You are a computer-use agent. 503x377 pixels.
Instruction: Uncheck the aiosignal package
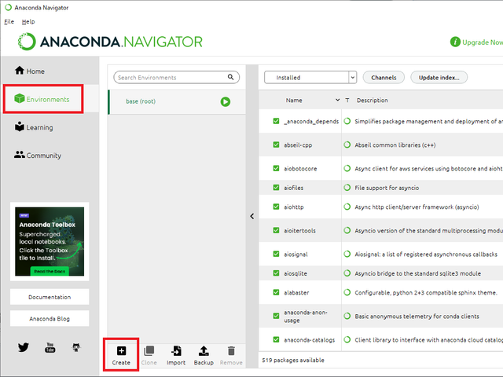pyautogui.click(x=276, y=254)
